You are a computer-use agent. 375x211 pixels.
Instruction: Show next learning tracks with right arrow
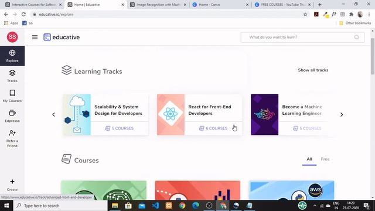342,115
